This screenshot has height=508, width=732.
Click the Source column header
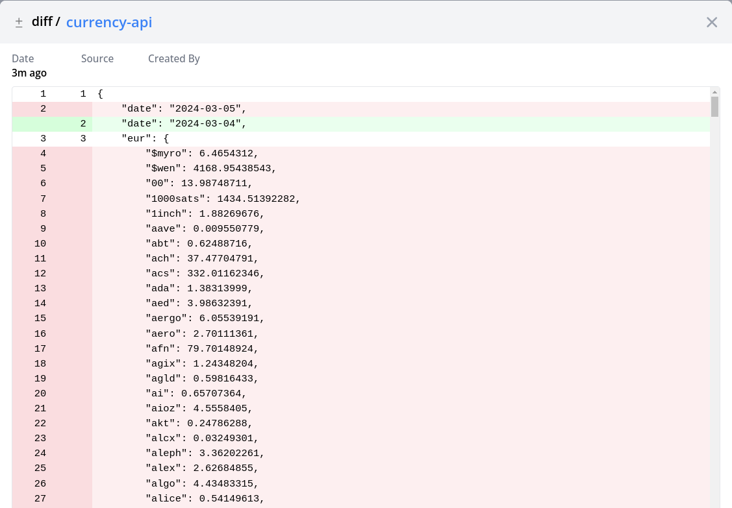pos(97,58)
